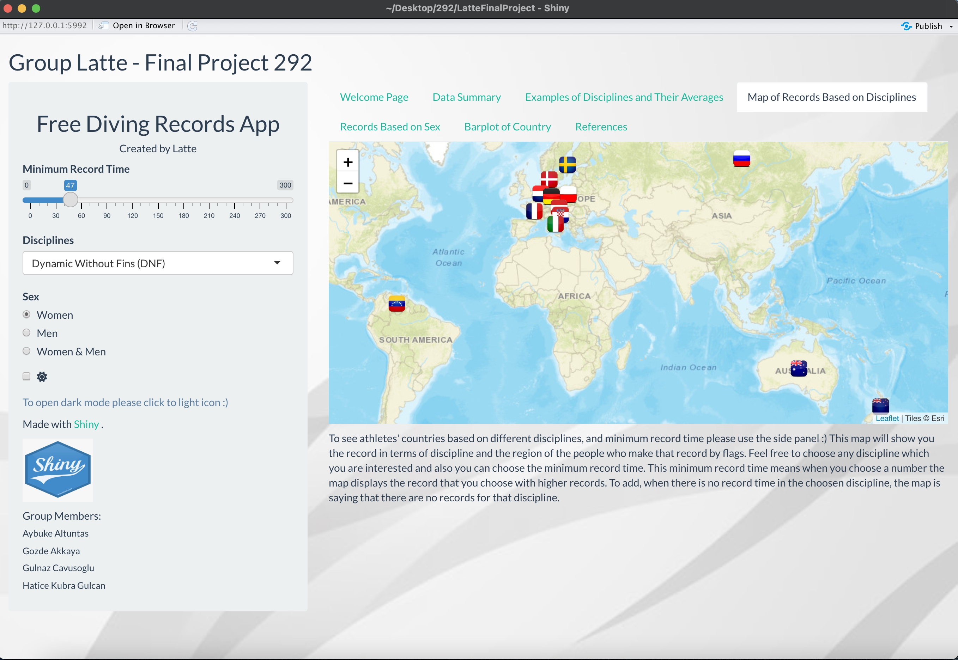Zoom in the map with plus button

(x=348, y=162)
